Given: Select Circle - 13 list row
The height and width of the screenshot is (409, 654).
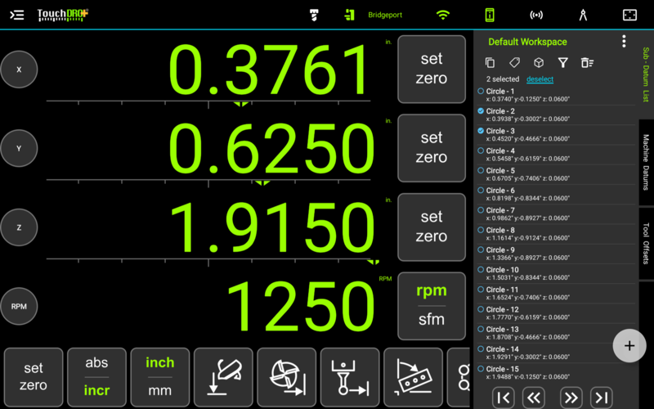Looking at the screenshot, I should click(x=556, y=333).
